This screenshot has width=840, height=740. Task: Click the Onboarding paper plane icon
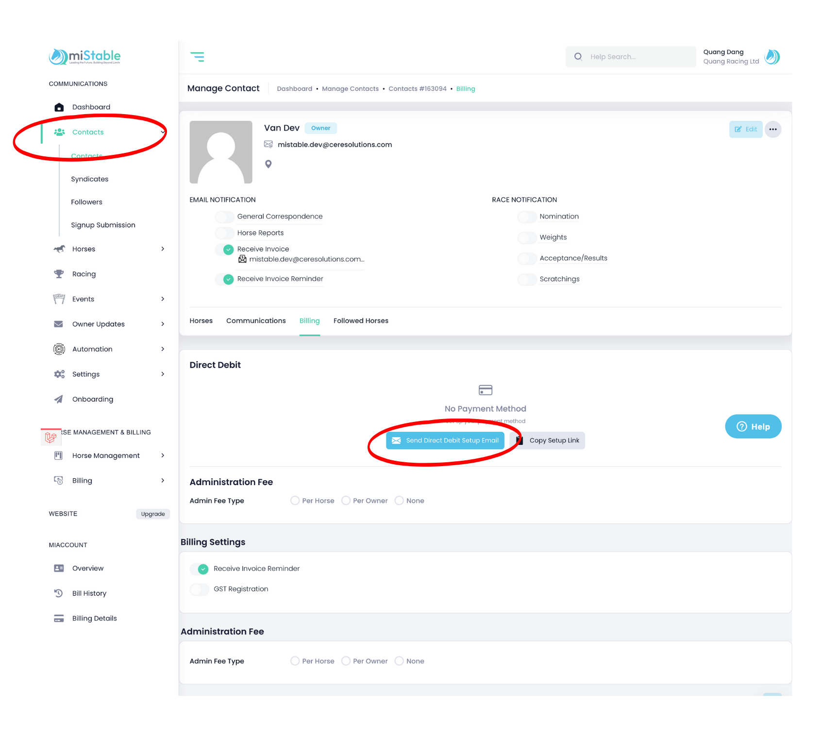click(x=59, y=399)
